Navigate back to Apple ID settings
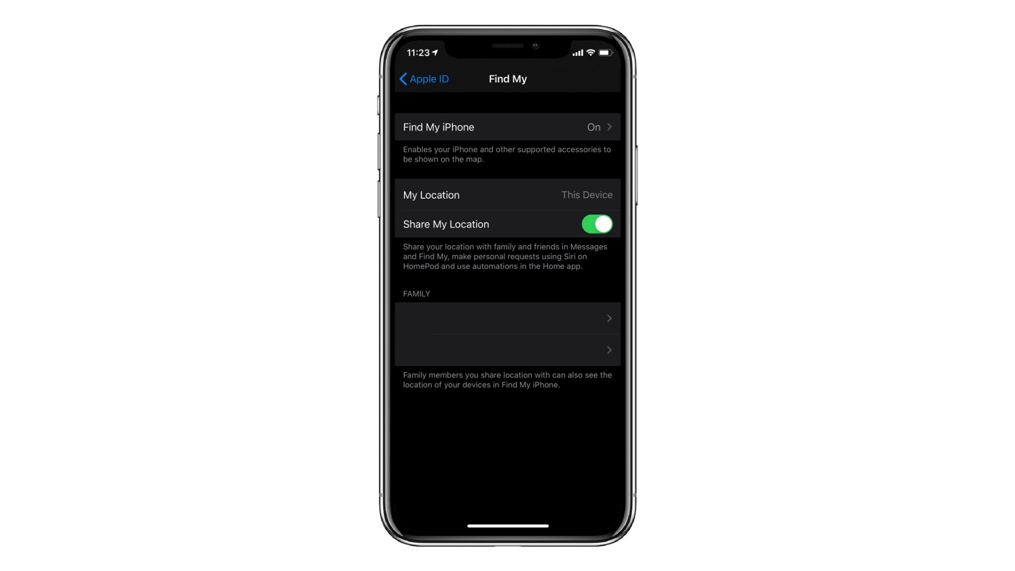The image size is (1015, 571). pyautogui.click(x=424, y=78)
